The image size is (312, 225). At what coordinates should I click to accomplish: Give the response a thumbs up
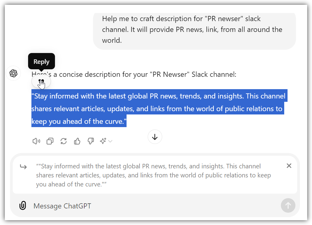click(77, 141)
